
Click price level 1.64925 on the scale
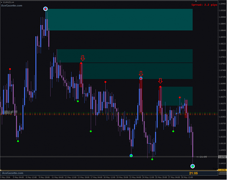tap(223, 150)
